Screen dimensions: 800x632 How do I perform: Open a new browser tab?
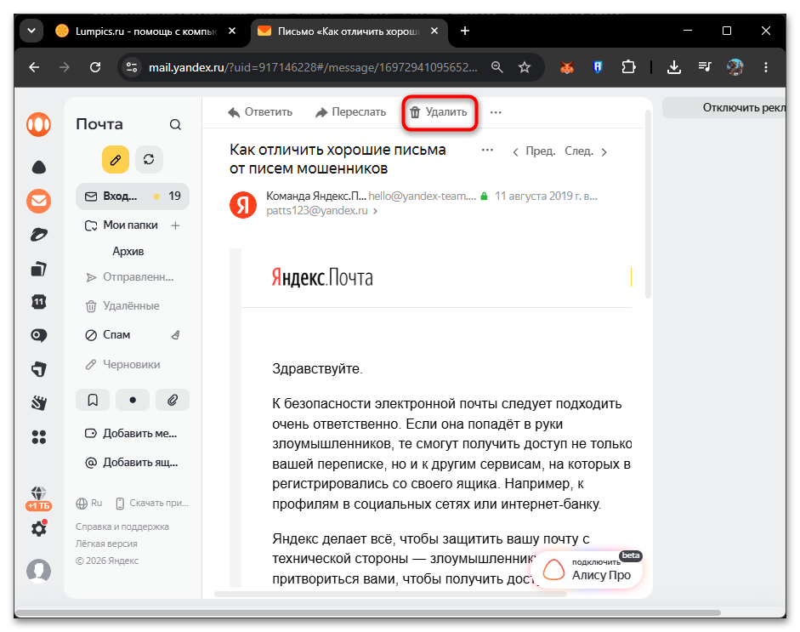pos(465,31)
